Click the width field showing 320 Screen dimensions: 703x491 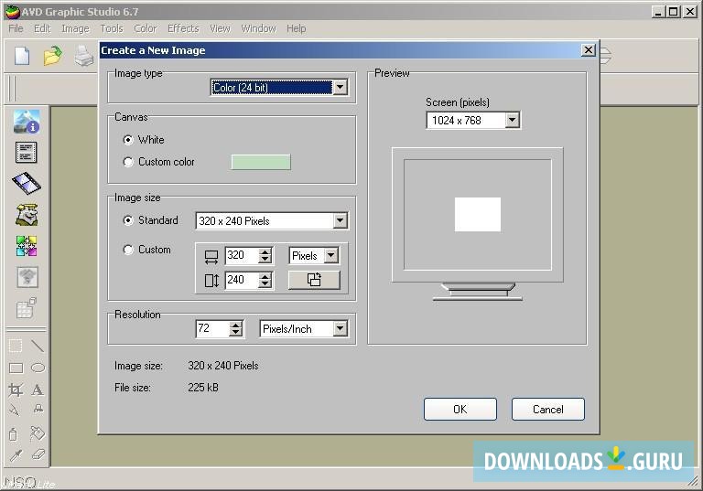coord(242,255)
